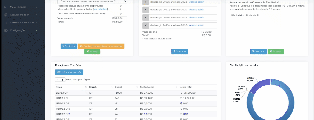Click green Acessar button under the subscription button
Image resolution: width=314 pixels, height=120 pixels.
tap(93, 51)
